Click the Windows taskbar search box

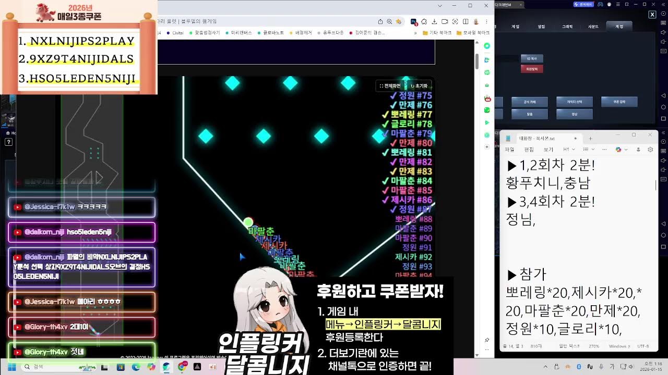point(58,367)
